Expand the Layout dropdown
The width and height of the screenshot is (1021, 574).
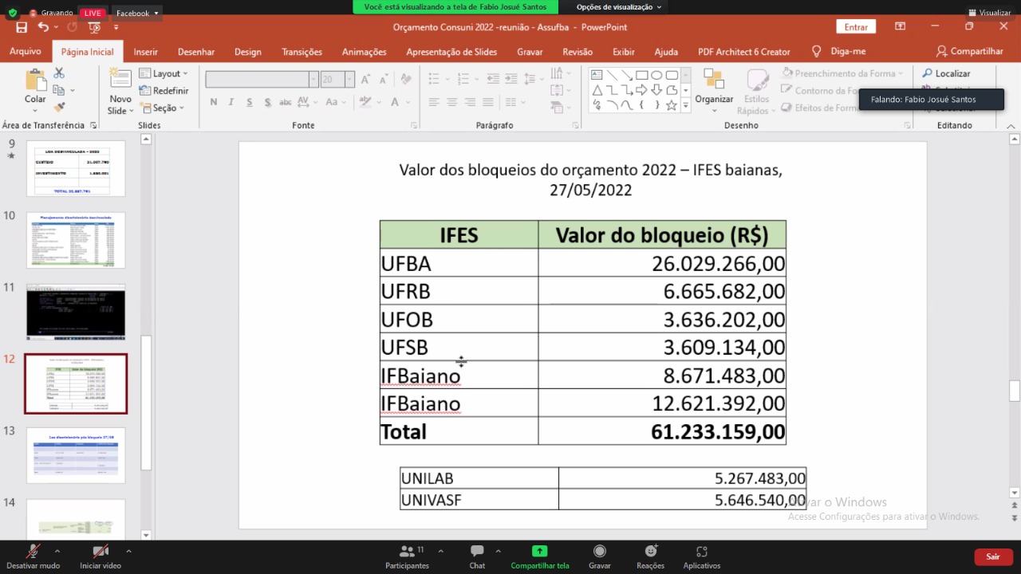click(x=164, y=73)
